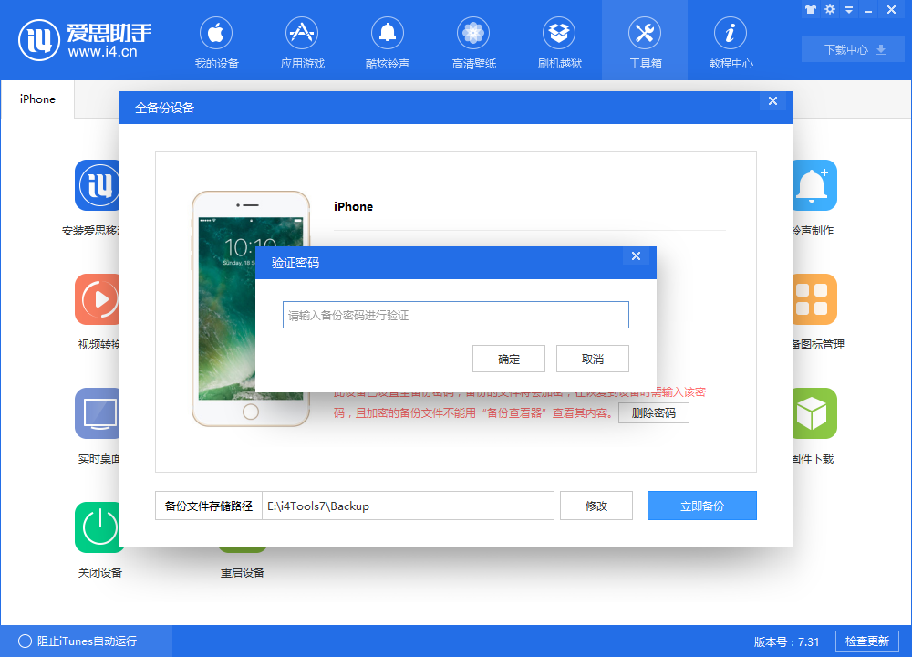912x657 pixels.
Task: Open the 固件下载 firmware download tool
Action: [814, 424]
